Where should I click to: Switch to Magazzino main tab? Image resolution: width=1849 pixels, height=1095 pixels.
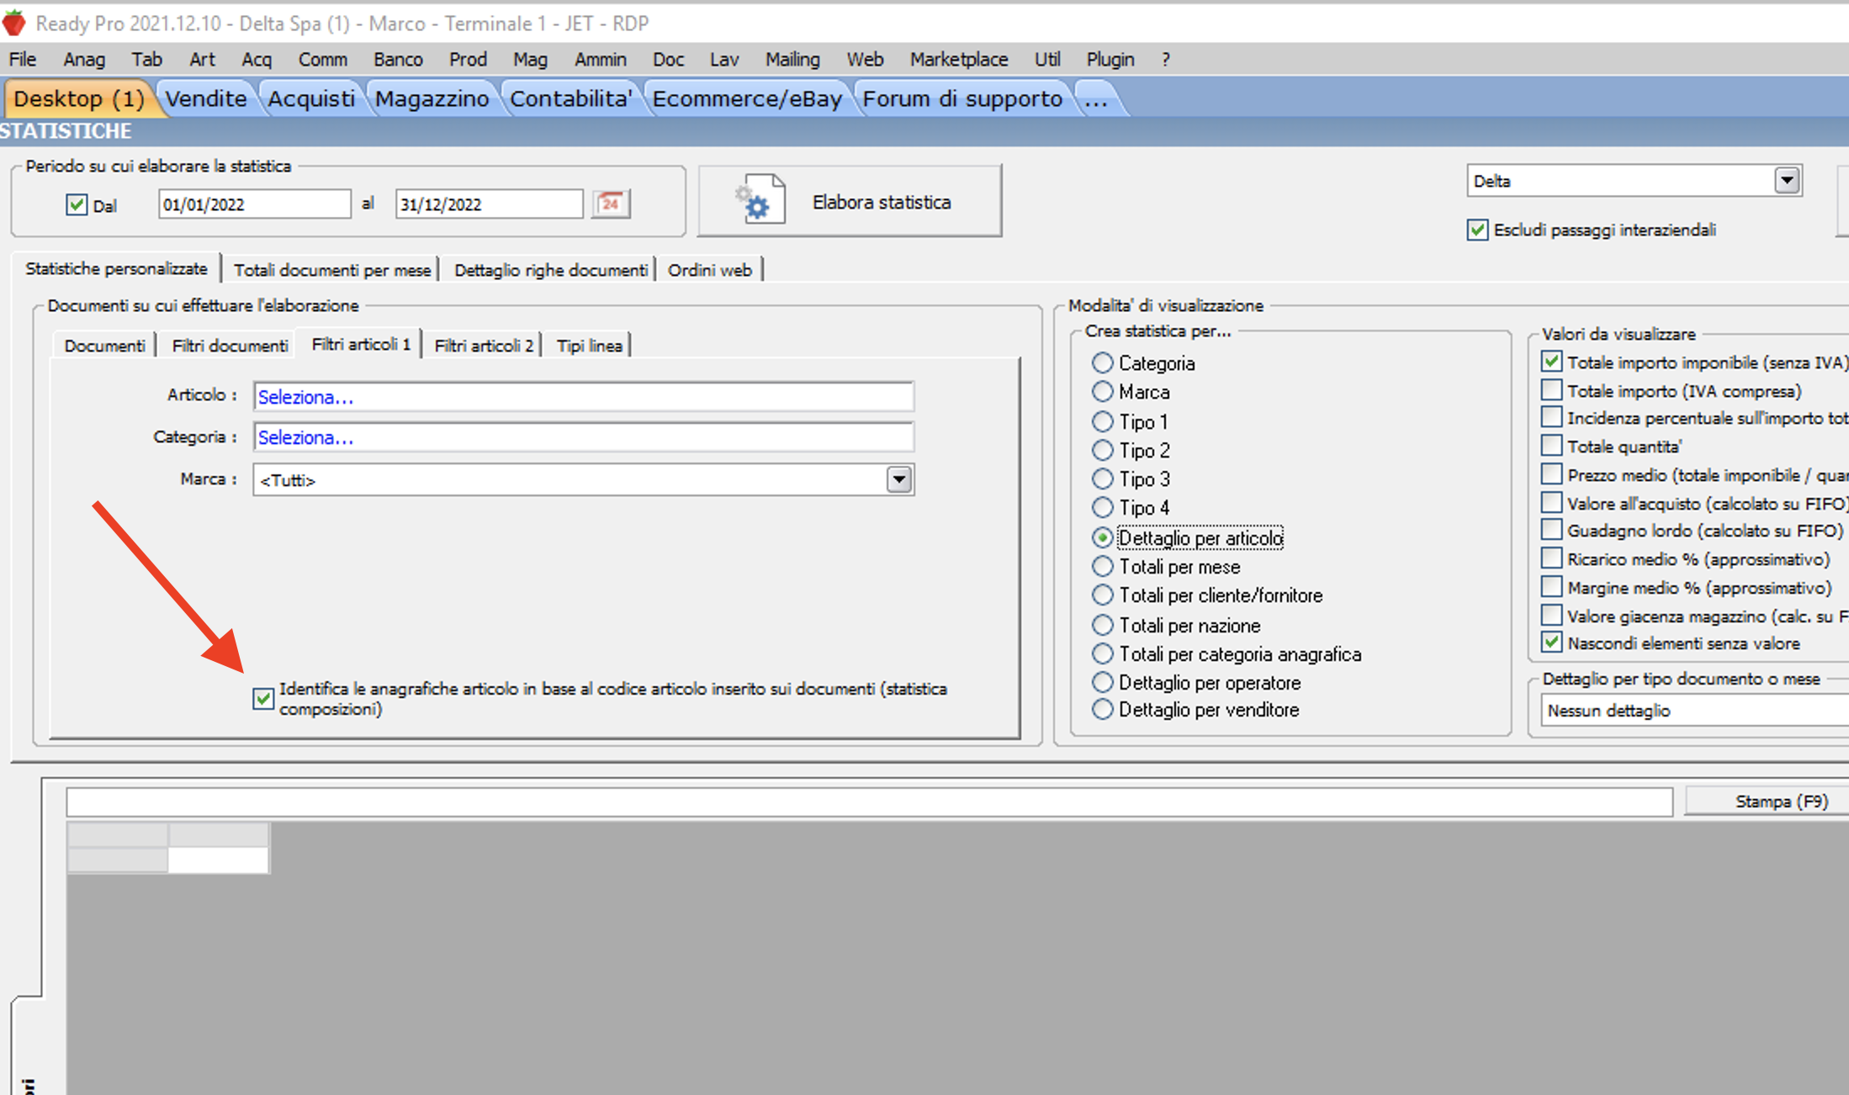coord(431,99)
